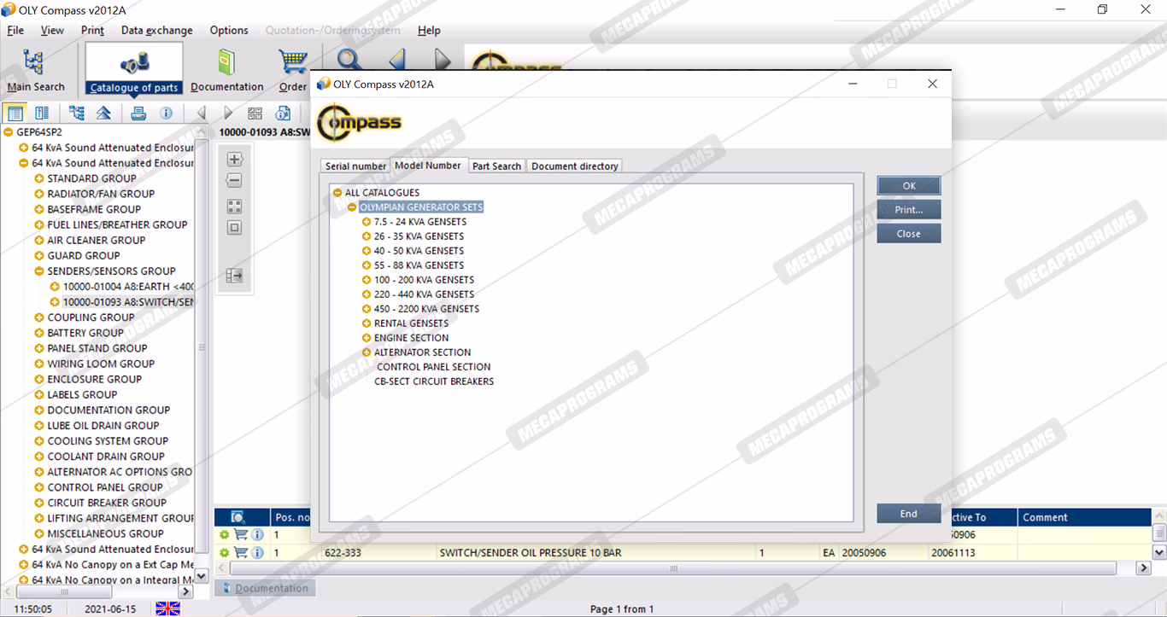The width and height of the screenshot is (1167, 617).
Task: Expand the ENGINE SECTION catalogue node
Action: [x=367, y=338]
